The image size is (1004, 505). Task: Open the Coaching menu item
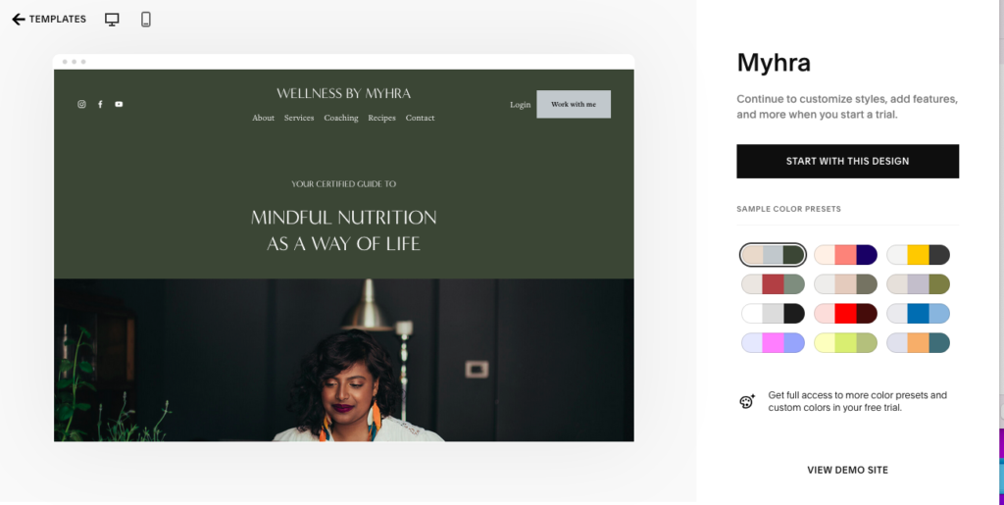click(341, 118)
